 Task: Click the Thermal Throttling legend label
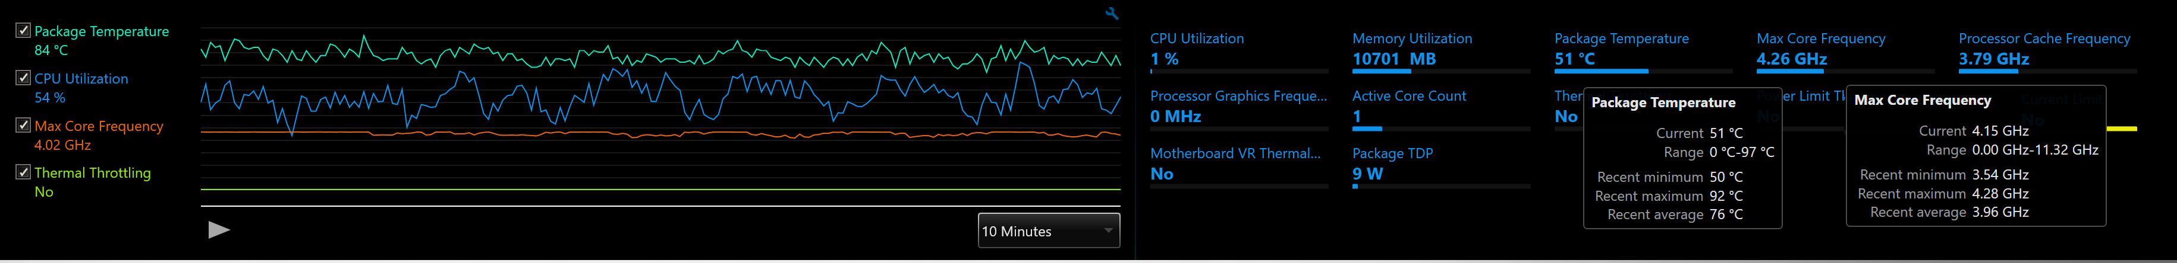(x=92, y=173)
